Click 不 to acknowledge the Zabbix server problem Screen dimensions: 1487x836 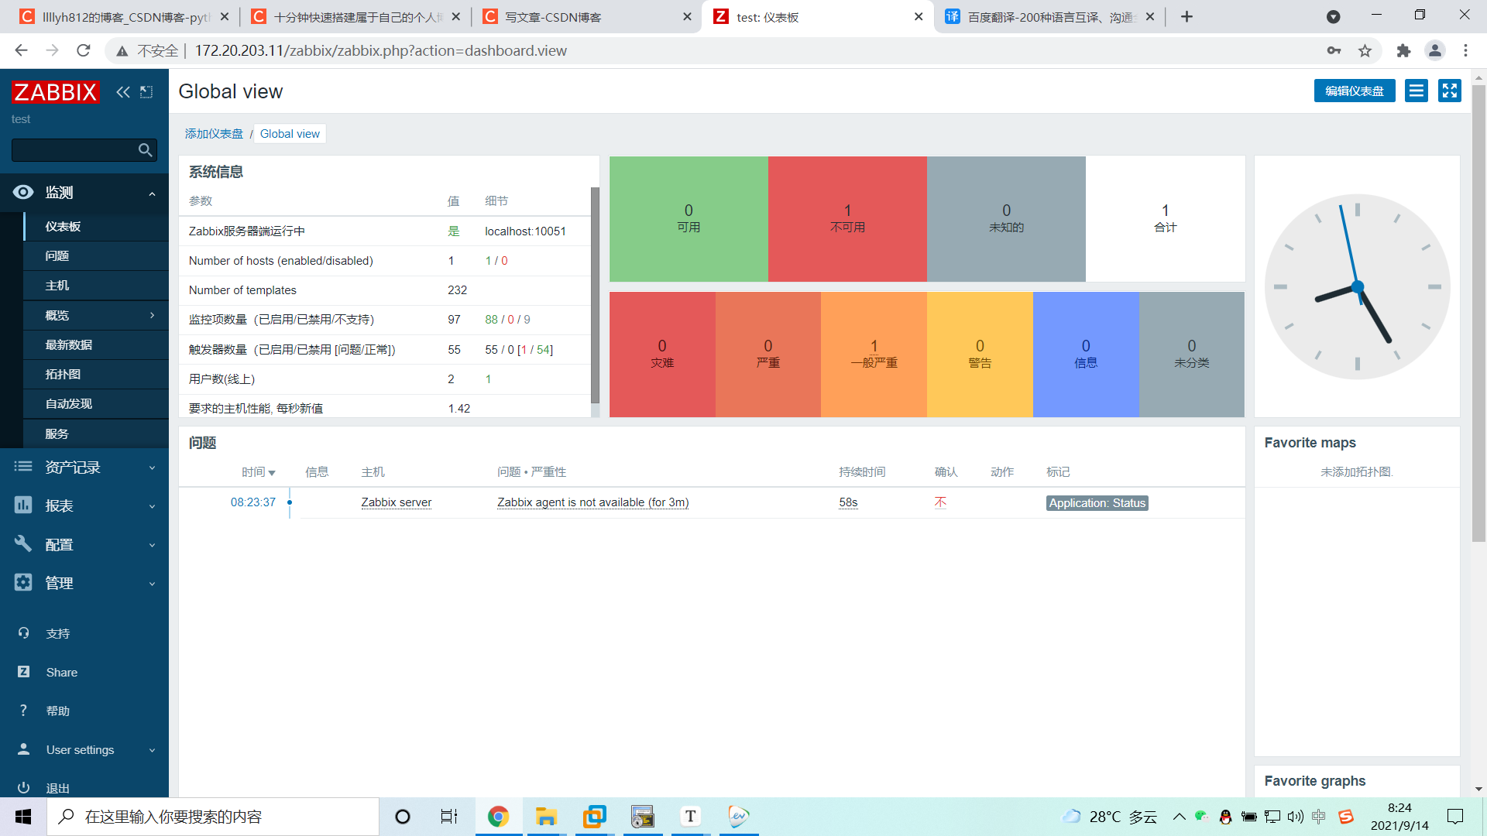[x=940, y=502]
